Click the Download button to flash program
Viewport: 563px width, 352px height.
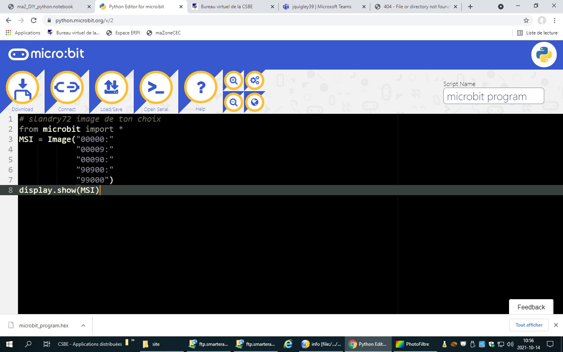click(x=22, y=88)
